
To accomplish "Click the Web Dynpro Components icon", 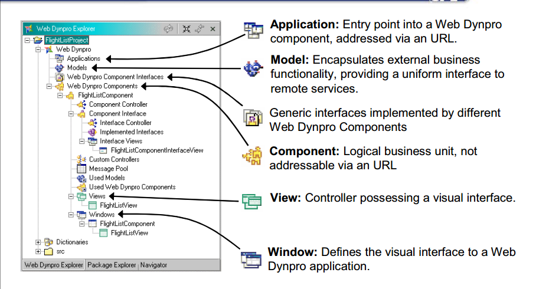I will (x=60, y=86).
